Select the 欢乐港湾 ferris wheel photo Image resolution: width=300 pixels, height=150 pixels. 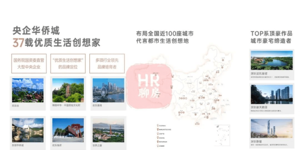tap(108, 90)
